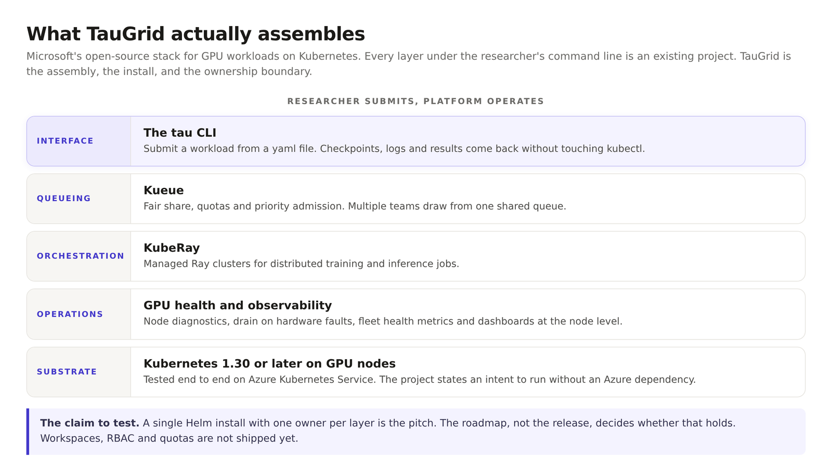The height and width of the screenshot is (456, 832).
Task: Click the Azure Kubernetes Service description
Action: point(420,380)
